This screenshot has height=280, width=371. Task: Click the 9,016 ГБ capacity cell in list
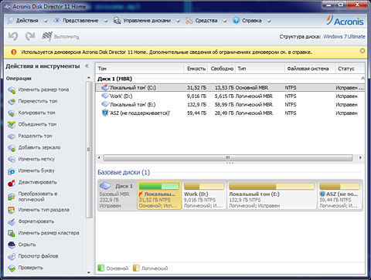click(196, 96)
